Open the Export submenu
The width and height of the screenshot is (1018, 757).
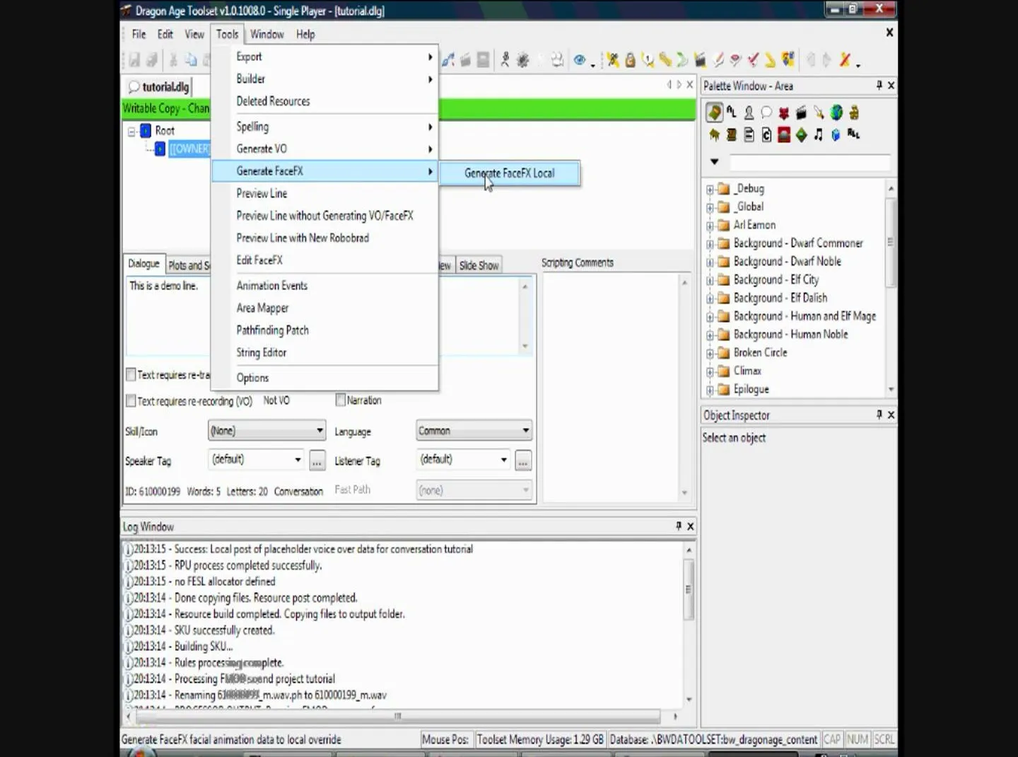point(324,57)
